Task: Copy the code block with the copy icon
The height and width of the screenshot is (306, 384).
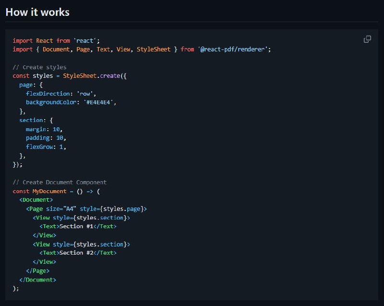Action: coord(367,39)
